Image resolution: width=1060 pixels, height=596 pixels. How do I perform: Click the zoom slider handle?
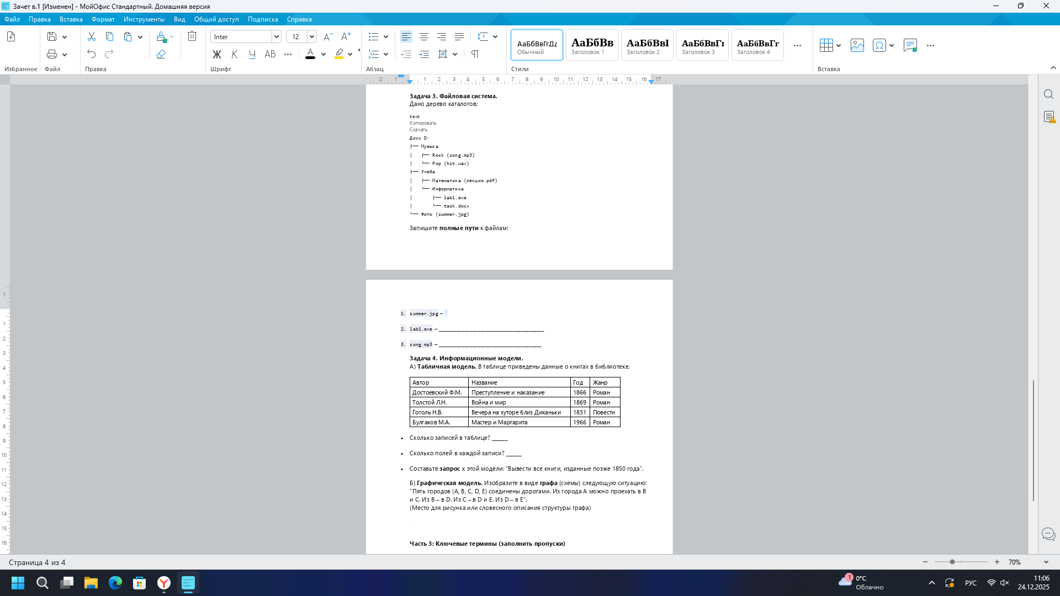(x=952, y=562)
